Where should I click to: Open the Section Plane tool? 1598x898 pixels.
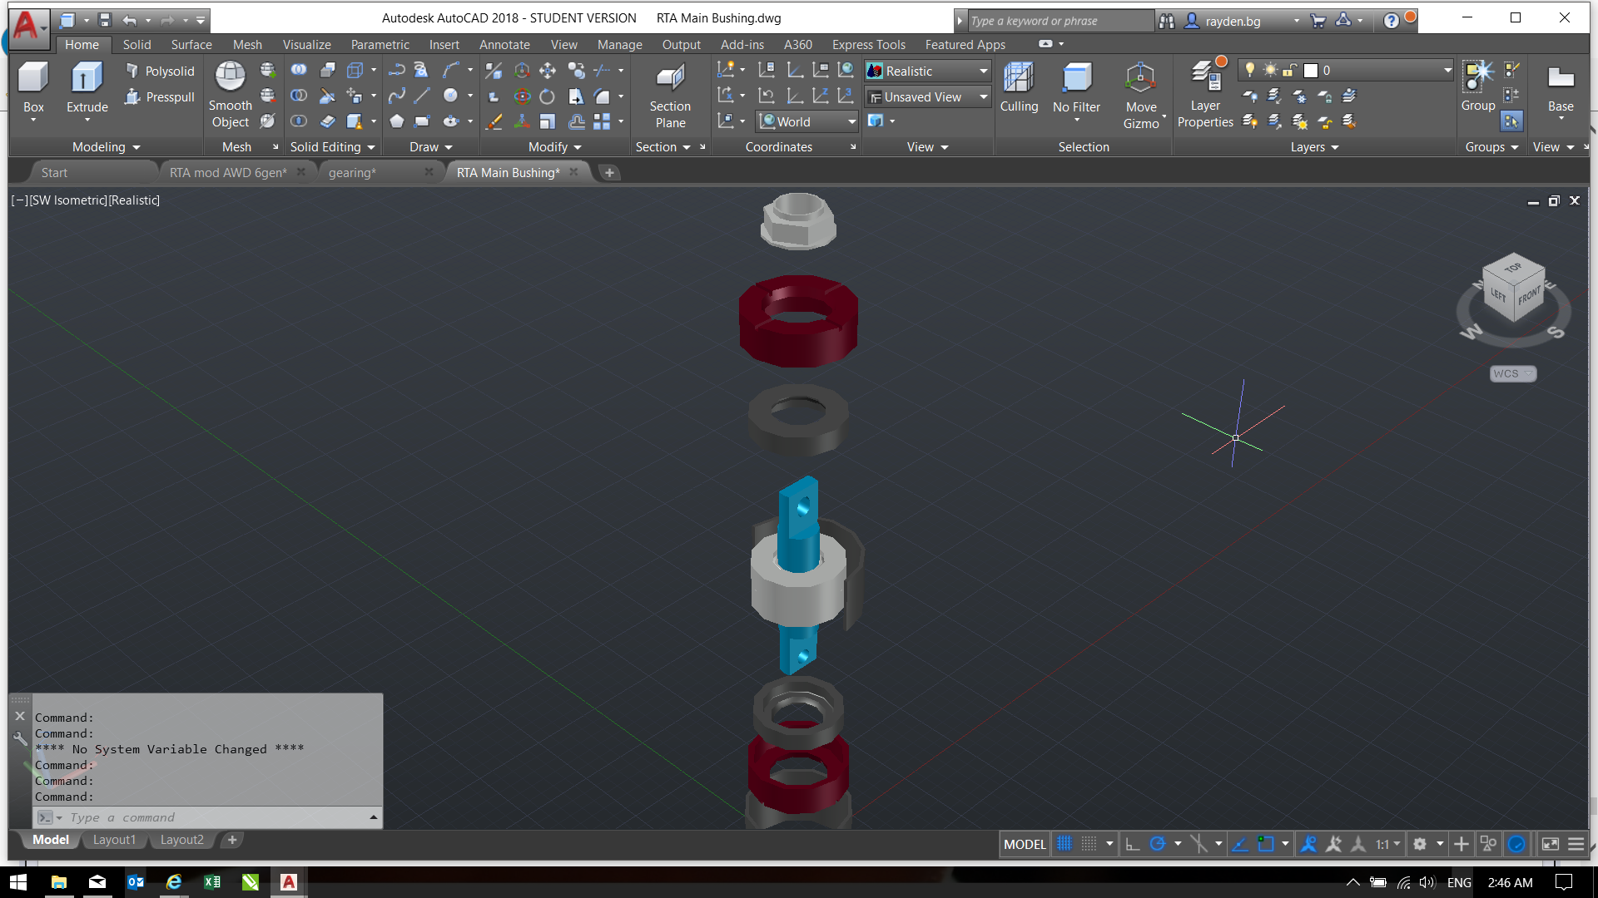(x=670, y=79)
